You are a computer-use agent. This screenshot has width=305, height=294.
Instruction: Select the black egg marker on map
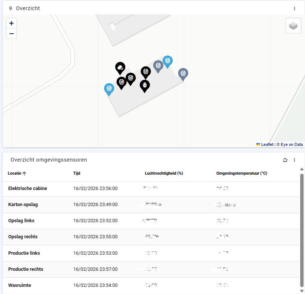[x=145, y=86]
